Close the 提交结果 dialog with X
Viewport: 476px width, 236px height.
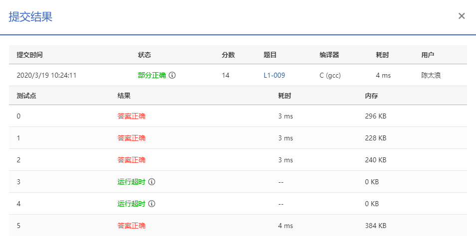[x=462, y=16]
